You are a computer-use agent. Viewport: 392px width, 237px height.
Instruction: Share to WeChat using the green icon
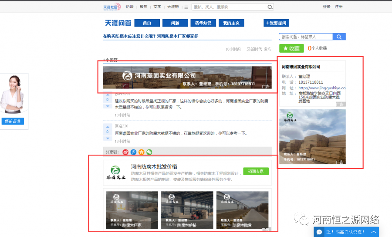[x=149, y=152]
